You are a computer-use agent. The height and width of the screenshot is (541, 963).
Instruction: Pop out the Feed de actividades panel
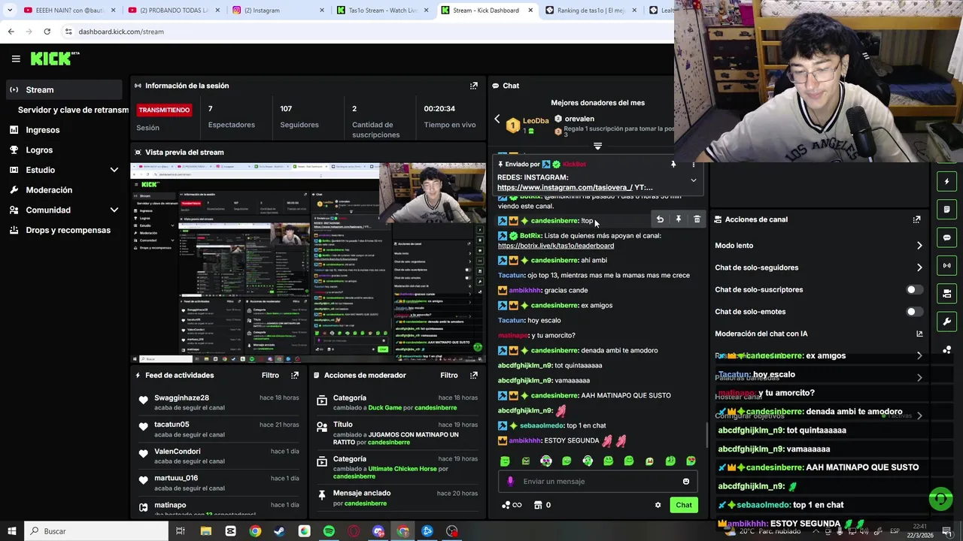[x=295, y=375]
